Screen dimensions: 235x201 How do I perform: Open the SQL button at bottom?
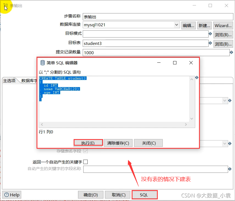click(145, 195)
